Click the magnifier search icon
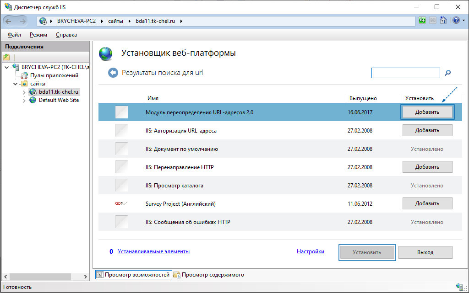This screenshot has width=469, height=293. coord(448,73)
